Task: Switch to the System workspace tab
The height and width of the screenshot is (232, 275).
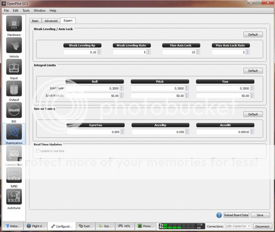Action: pos(86,226)
